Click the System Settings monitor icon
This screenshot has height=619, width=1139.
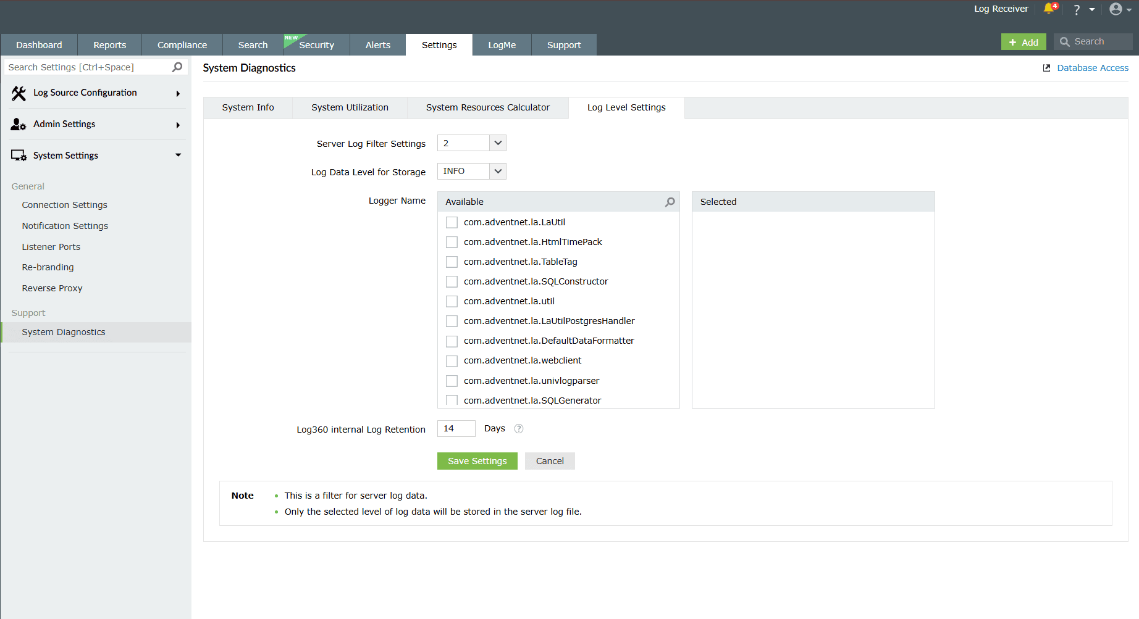(19, 156)
